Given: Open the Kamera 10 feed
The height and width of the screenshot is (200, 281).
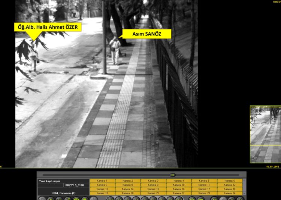Looking at the screenshot, I should [179, 185].
